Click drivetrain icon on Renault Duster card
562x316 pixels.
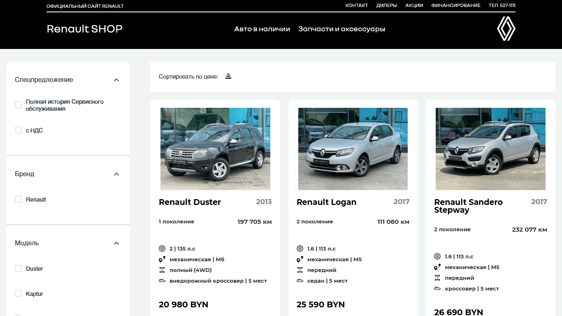pyautogui.click(x=162, y=270)
